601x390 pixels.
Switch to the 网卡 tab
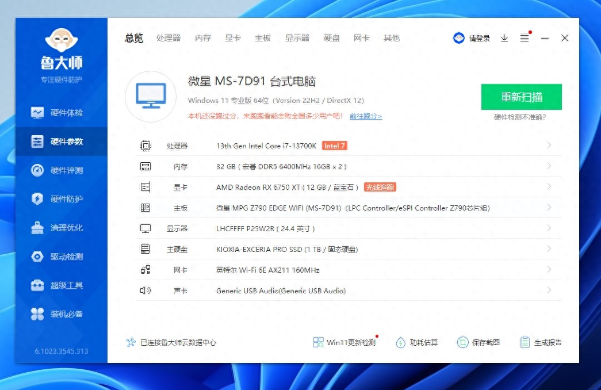(x=361, y=38)
